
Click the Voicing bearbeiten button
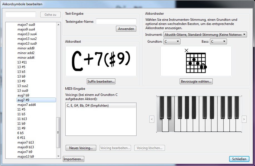(115, 148)
